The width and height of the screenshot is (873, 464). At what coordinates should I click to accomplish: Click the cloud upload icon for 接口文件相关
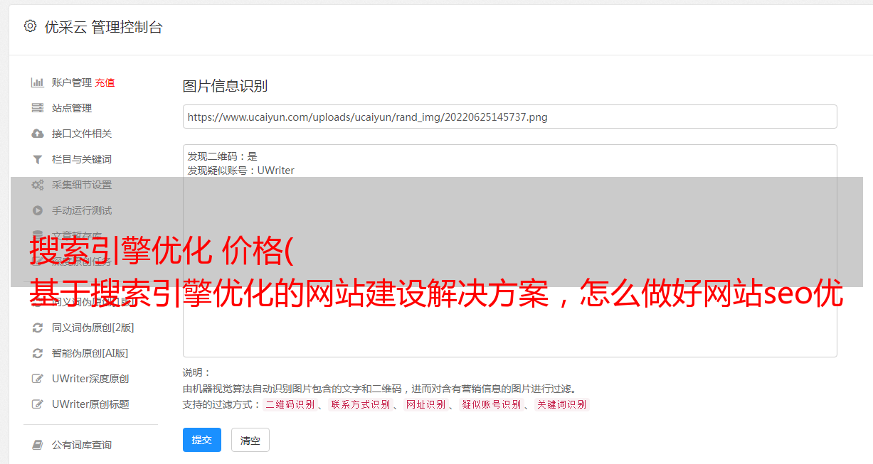tap(38, 134)
